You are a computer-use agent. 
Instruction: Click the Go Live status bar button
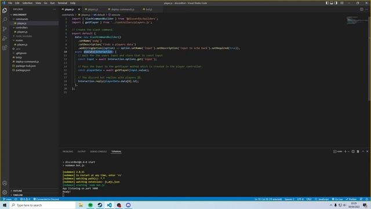(337, 199)
